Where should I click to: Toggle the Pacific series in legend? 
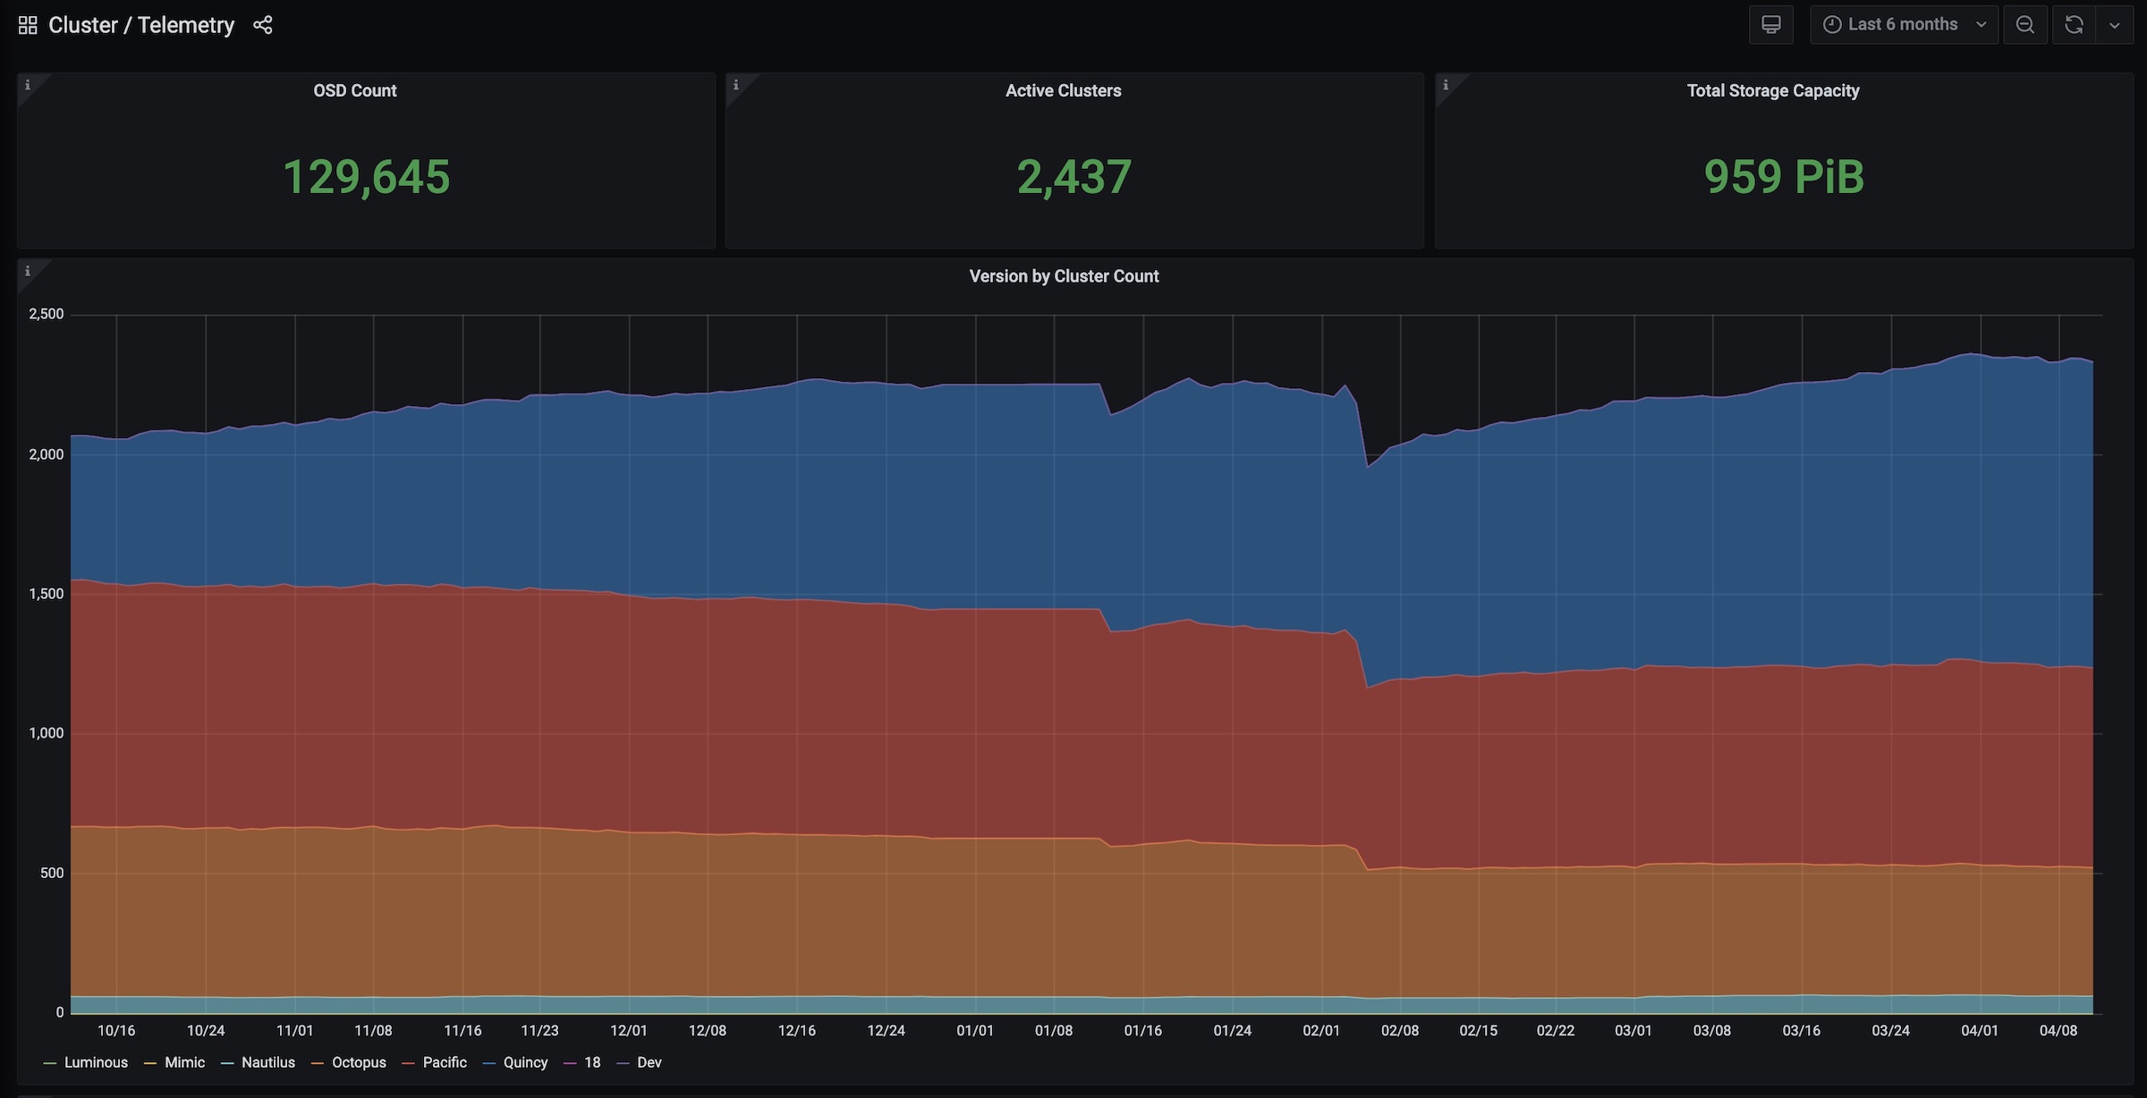click(x=445, y=1062)
